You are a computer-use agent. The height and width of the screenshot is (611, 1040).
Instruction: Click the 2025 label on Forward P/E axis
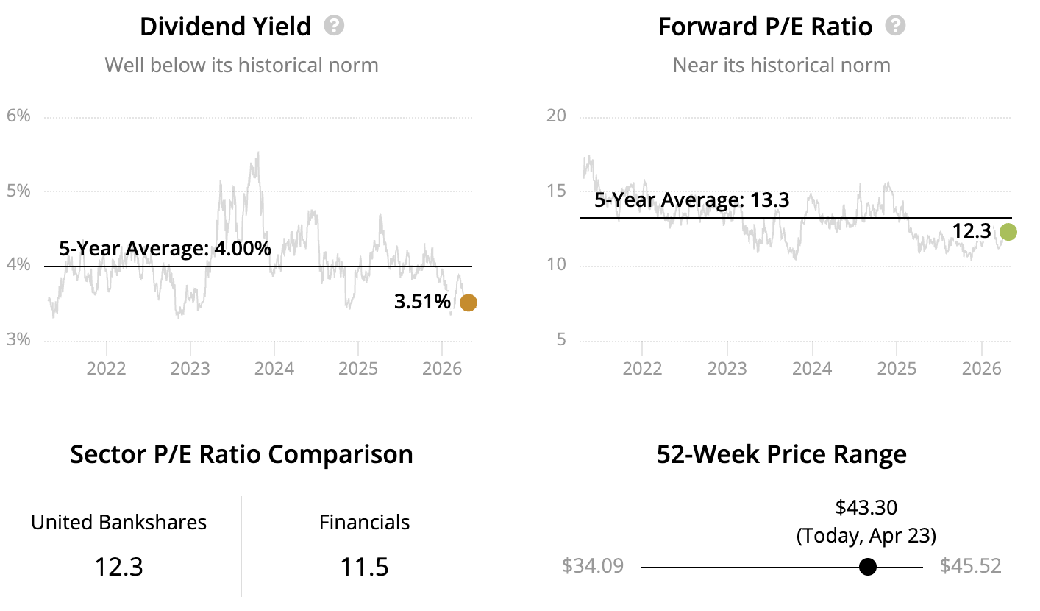(897, 367)
